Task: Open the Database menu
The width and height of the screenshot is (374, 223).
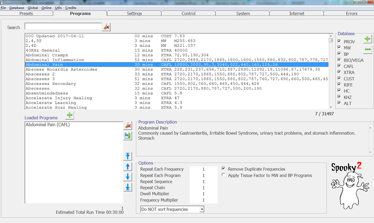Action: pyautogui.click(x=17, y=8)
